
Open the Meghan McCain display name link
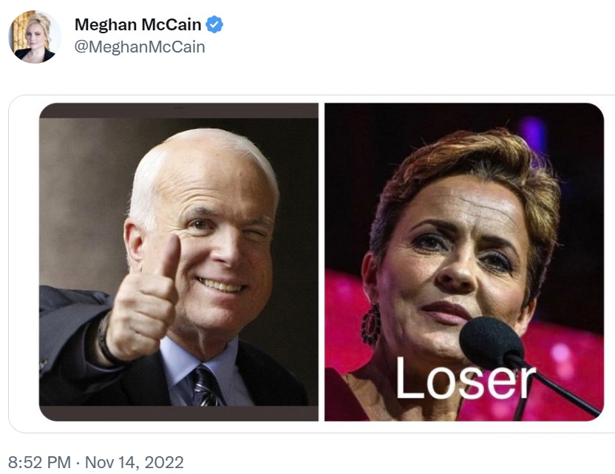coord(137,24)
